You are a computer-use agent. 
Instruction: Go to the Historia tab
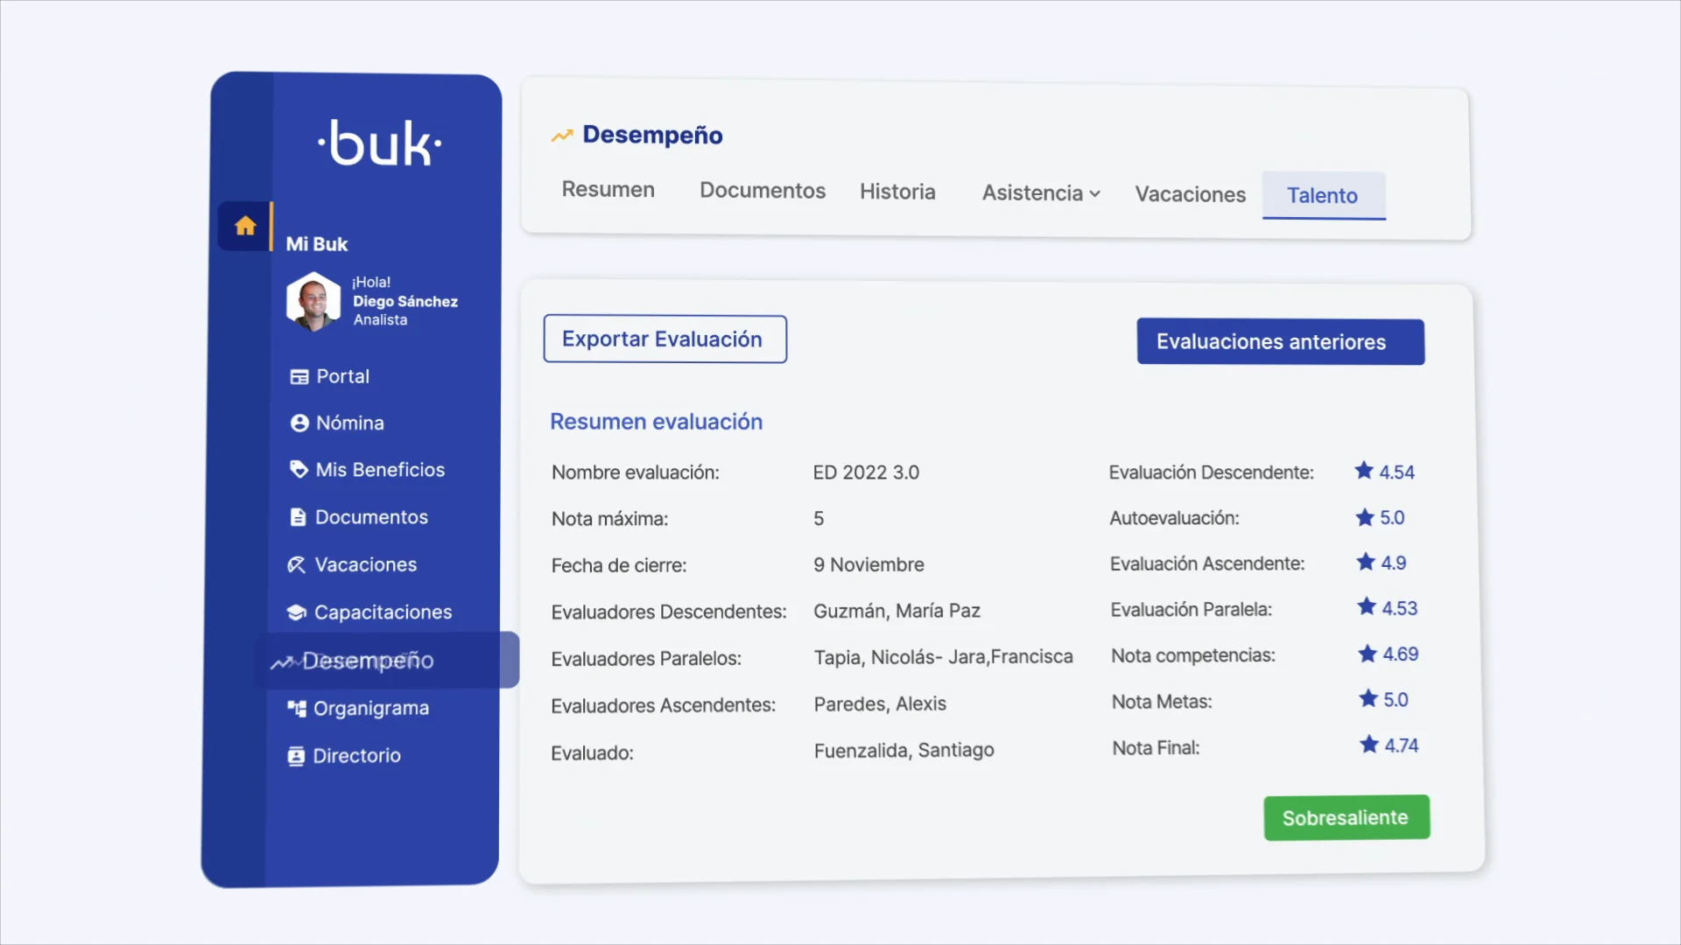pos(897,192)
